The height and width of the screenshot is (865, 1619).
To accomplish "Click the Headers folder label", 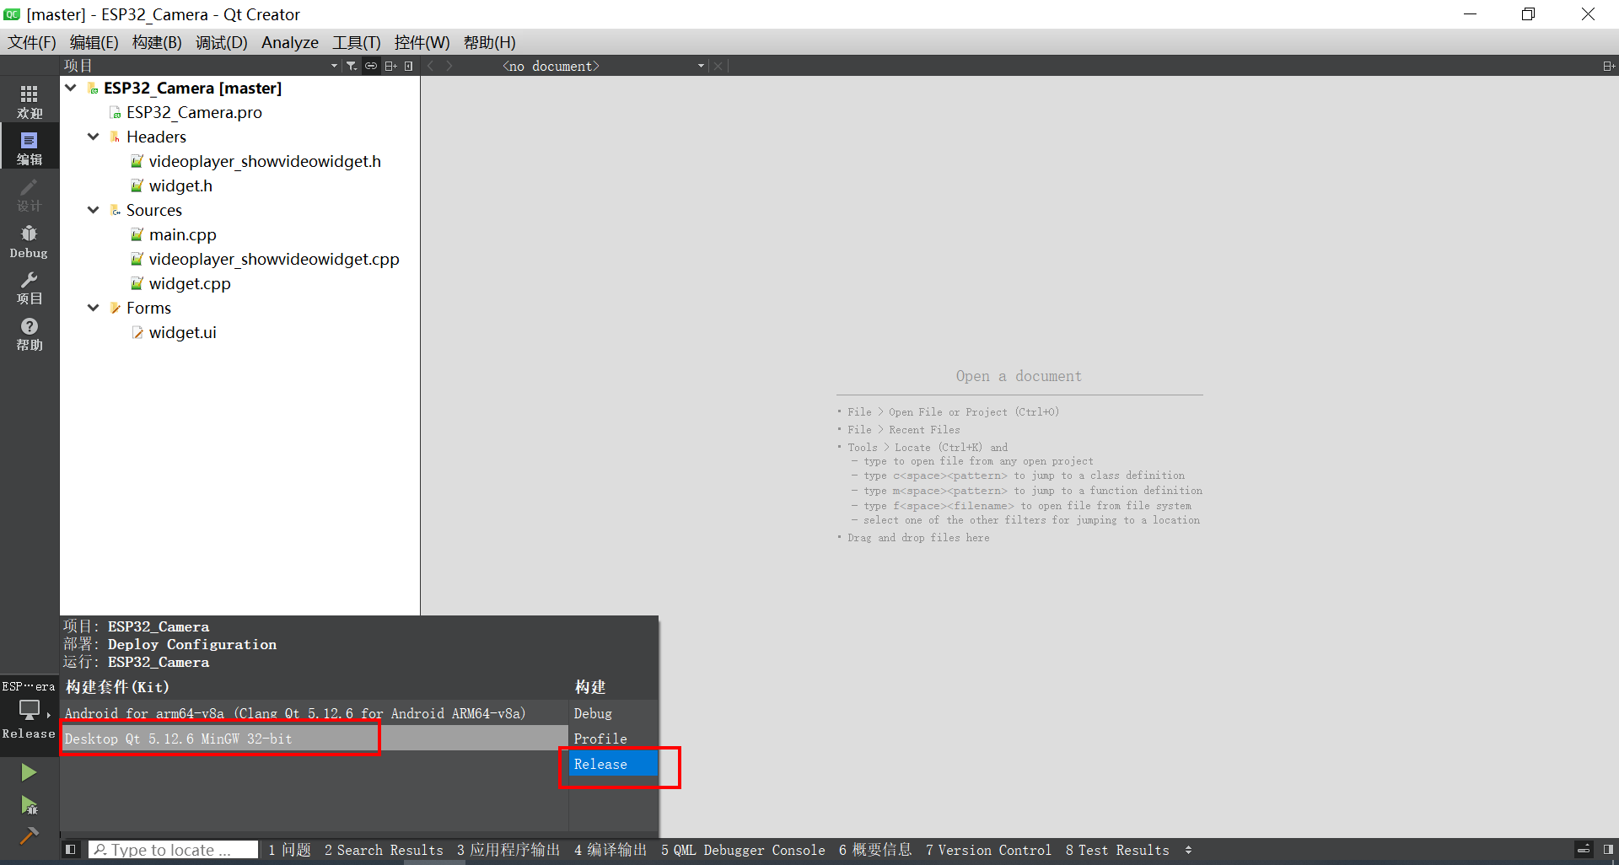I will 156,137.
